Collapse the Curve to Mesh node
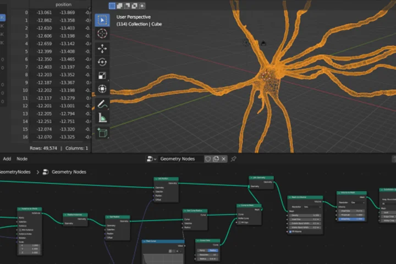This screenshot has width=396, height=264. pos(239,205)
